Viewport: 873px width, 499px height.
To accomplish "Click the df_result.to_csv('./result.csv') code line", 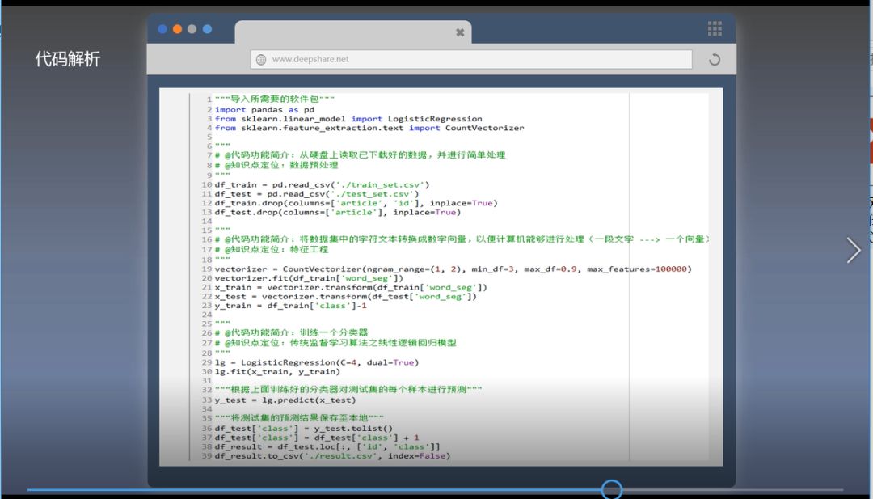I will 331,455.
